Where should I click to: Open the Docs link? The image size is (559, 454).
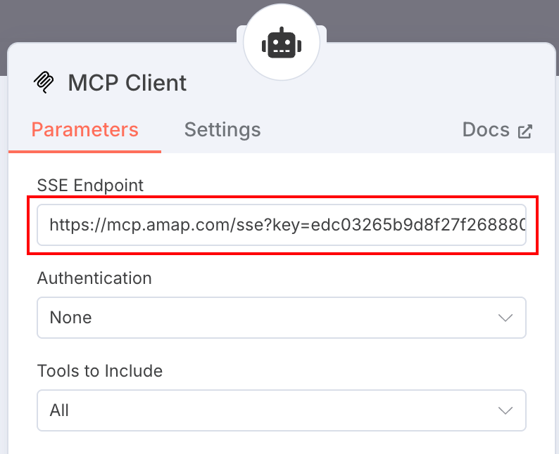pos(497,129)
